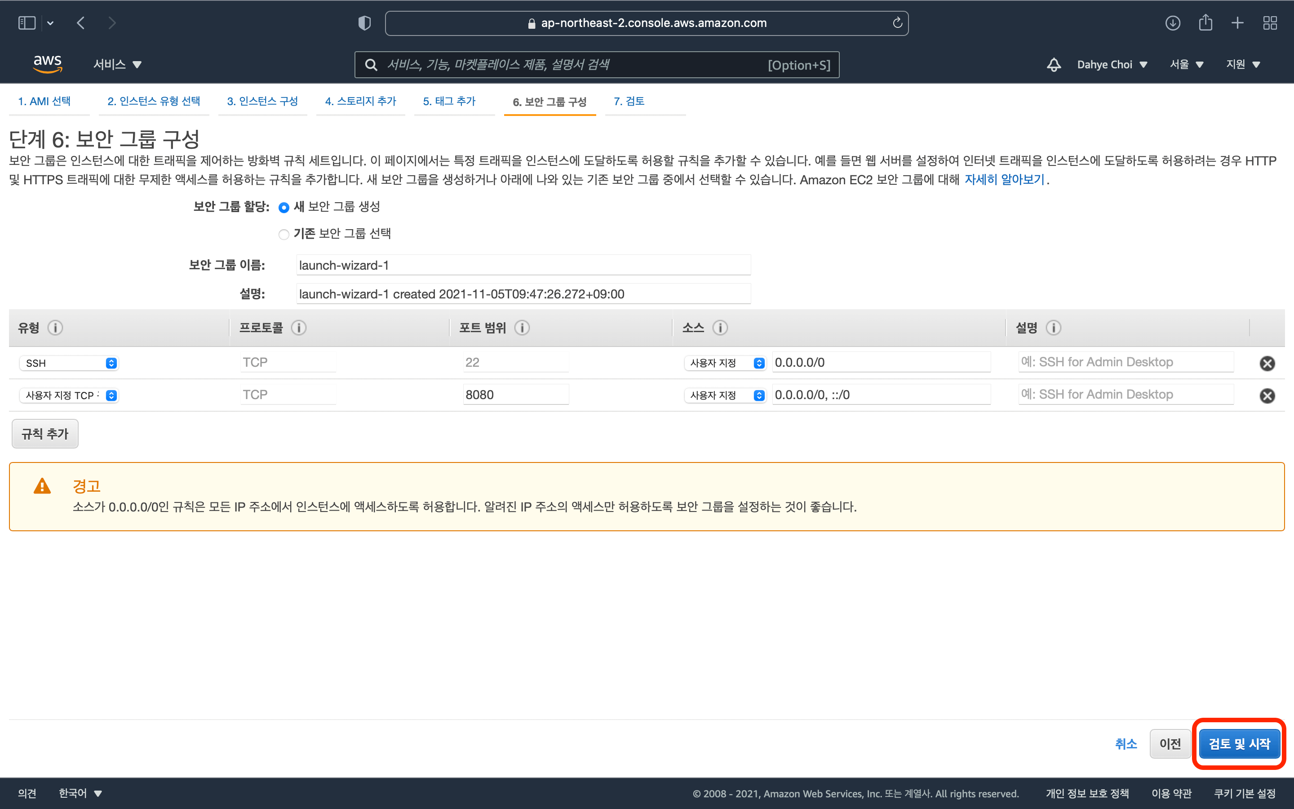Click the SSH row description field
The image size is (1294, 809).
[1126, 362]
